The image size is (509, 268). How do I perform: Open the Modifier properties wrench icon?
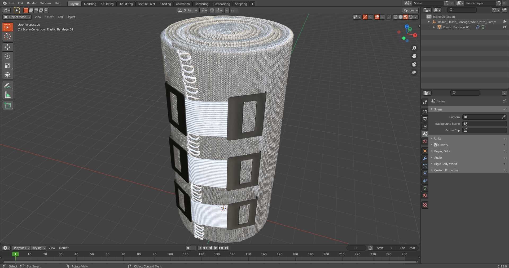[425, 158]
